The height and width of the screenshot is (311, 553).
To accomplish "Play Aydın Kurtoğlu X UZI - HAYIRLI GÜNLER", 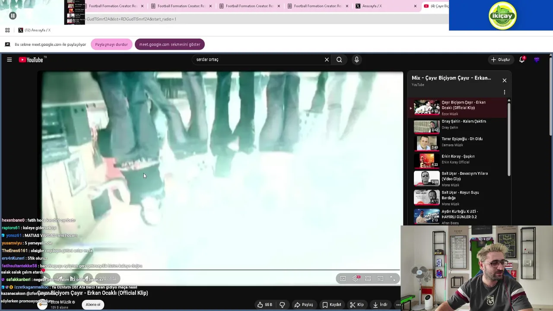I will 458,216.
